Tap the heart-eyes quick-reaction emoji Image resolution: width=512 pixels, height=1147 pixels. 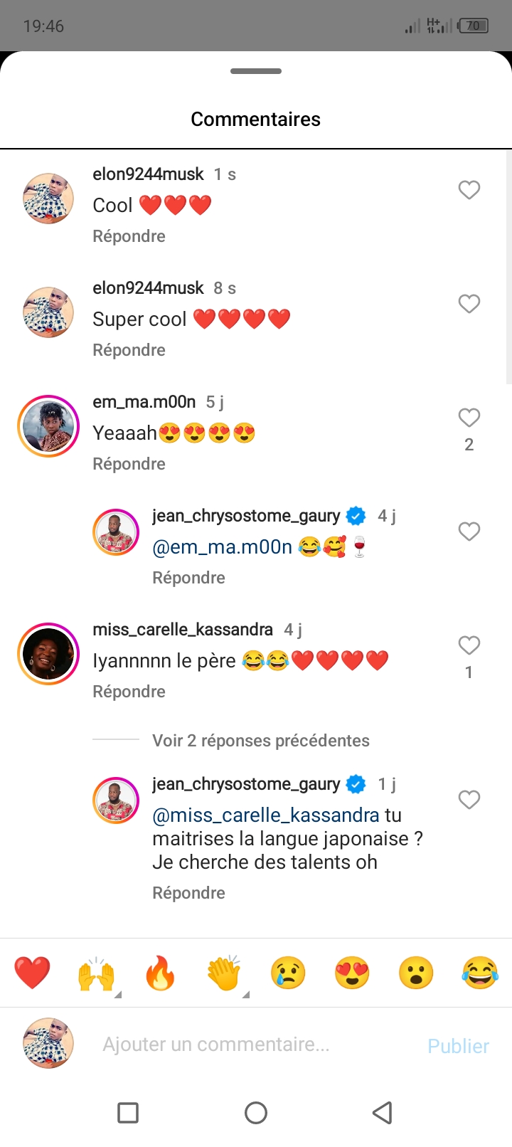(x=352, y=973)
